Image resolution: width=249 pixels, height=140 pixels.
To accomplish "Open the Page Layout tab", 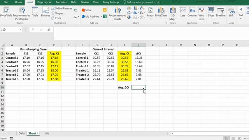I will [44, 2].
